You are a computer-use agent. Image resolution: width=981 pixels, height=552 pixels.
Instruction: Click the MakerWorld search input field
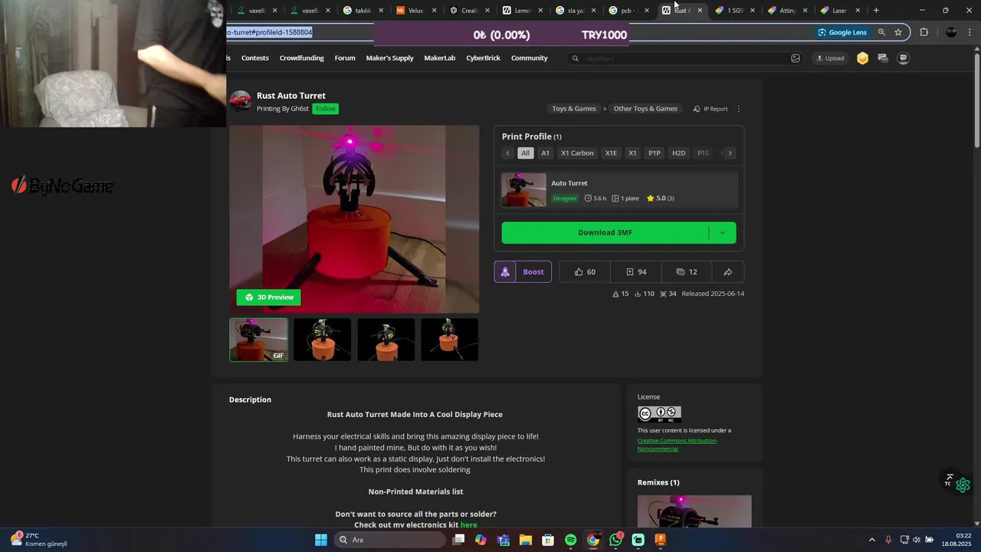(686, 58)
